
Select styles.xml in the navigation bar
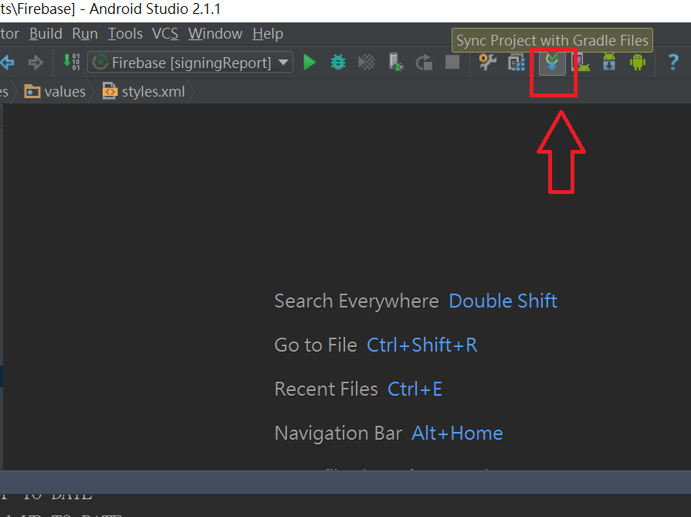(x=145, y=92)
